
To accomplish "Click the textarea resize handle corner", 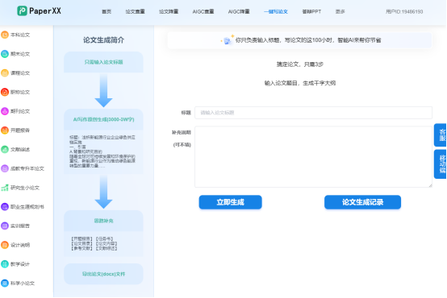I will point(430,185).
